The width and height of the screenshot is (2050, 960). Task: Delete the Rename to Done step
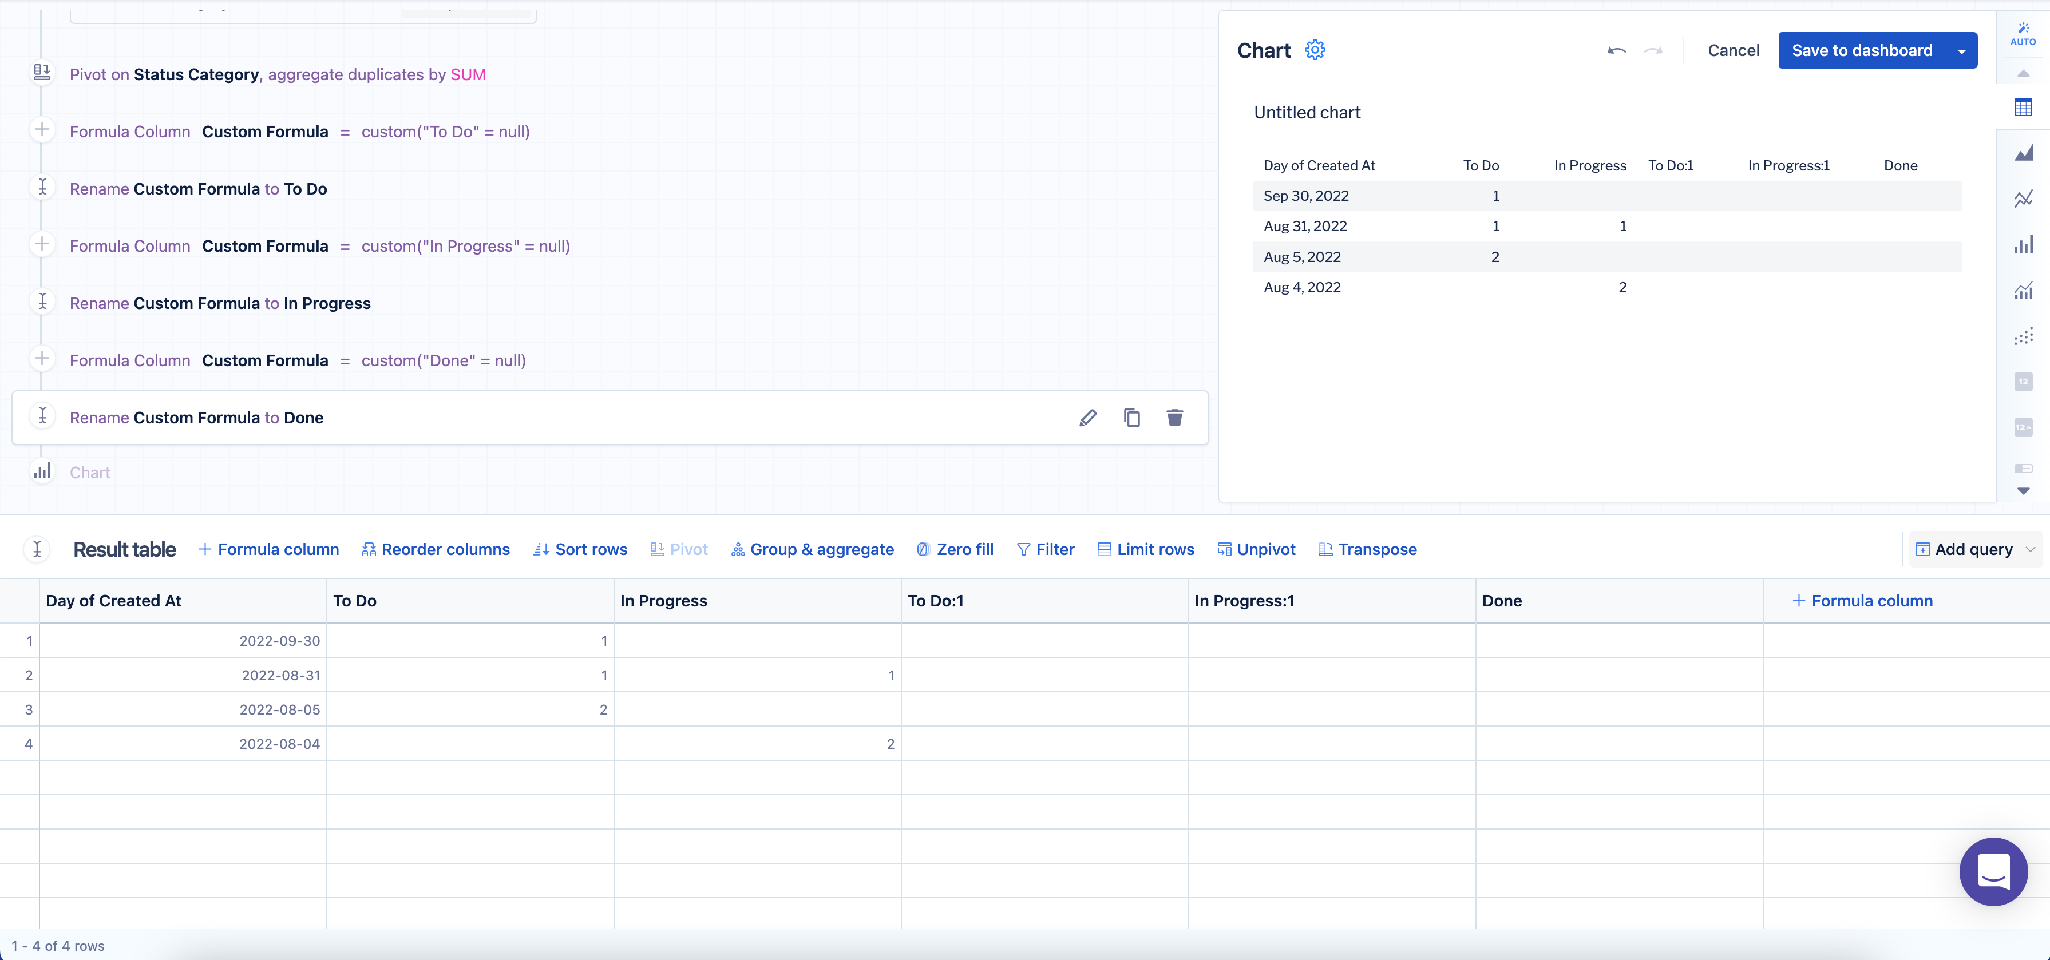(1174, 418)
